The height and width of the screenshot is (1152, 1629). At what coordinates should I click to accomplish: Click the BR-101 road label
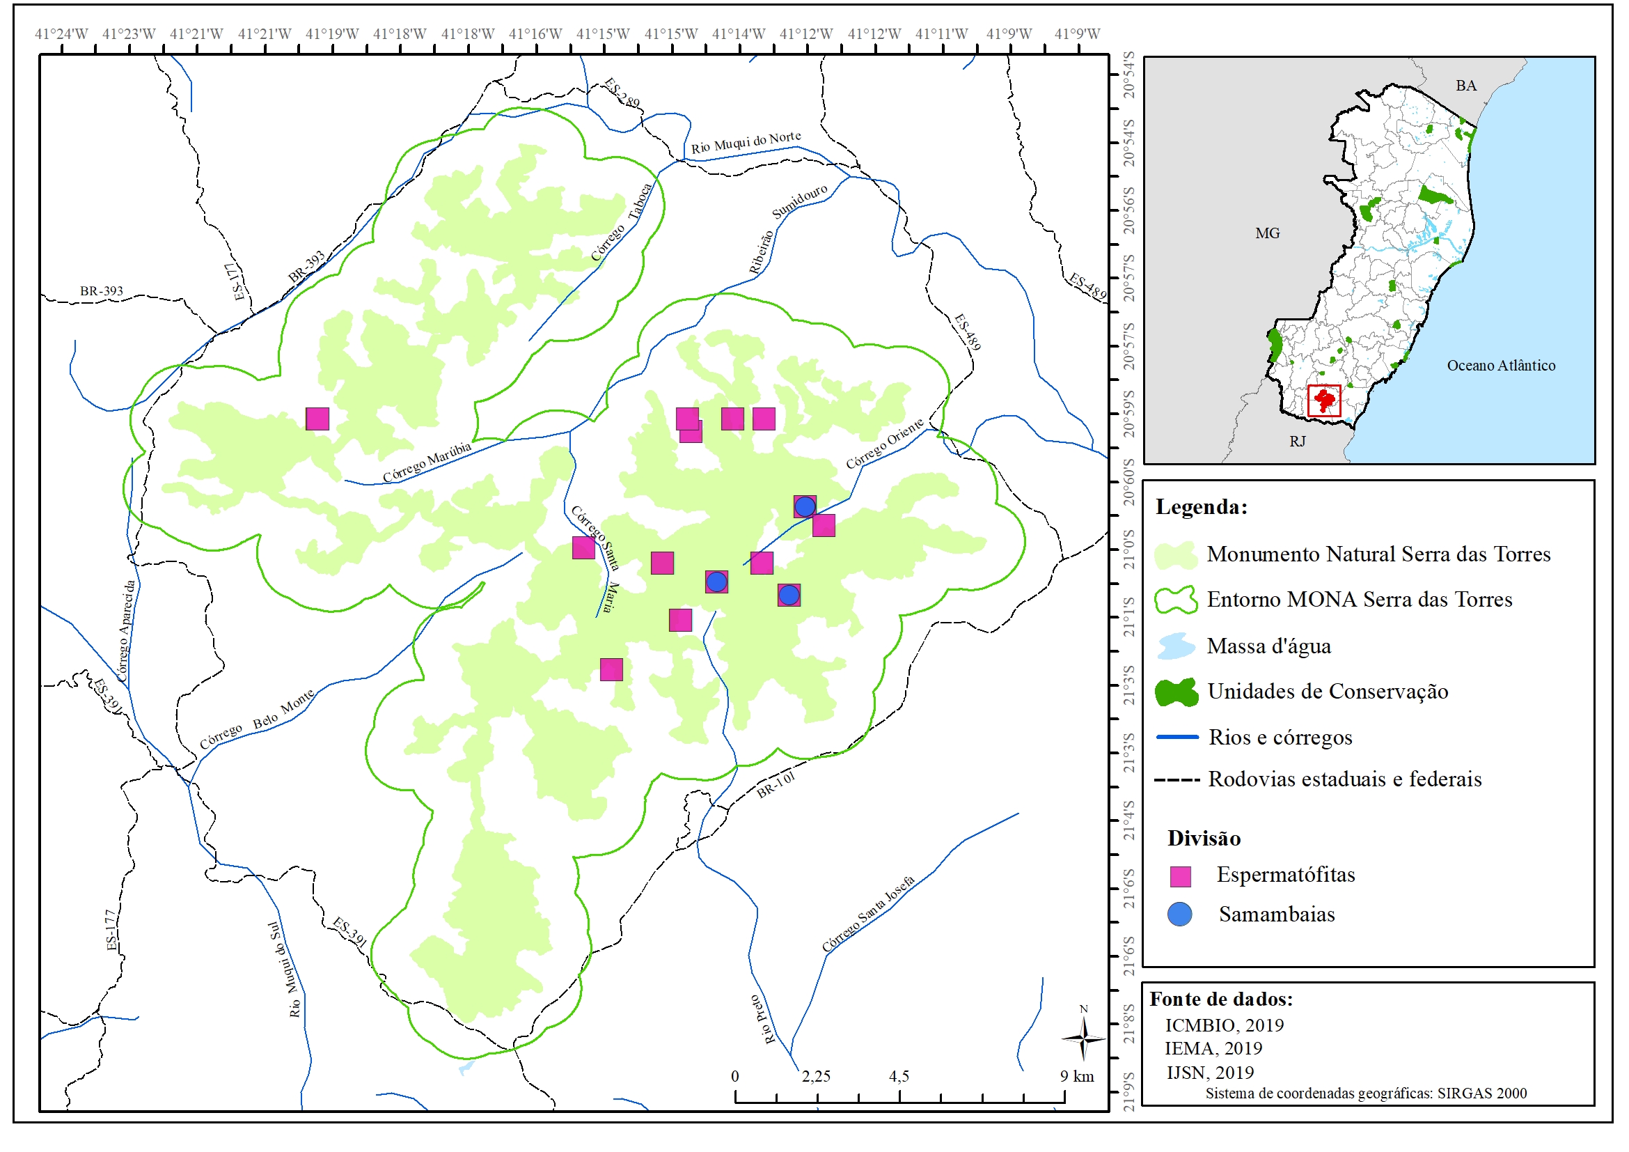tap(776, 786)
